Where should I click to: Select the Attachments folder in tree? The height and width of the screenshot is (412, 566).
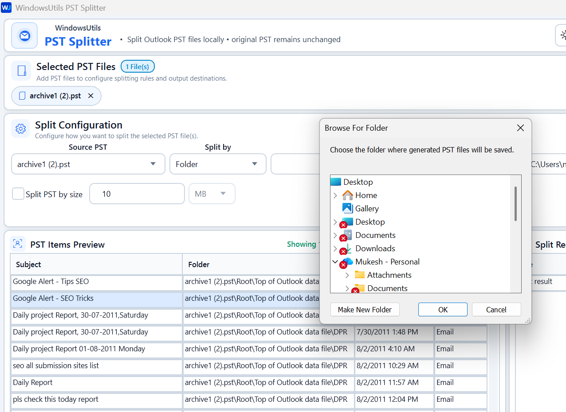point(389,275)
